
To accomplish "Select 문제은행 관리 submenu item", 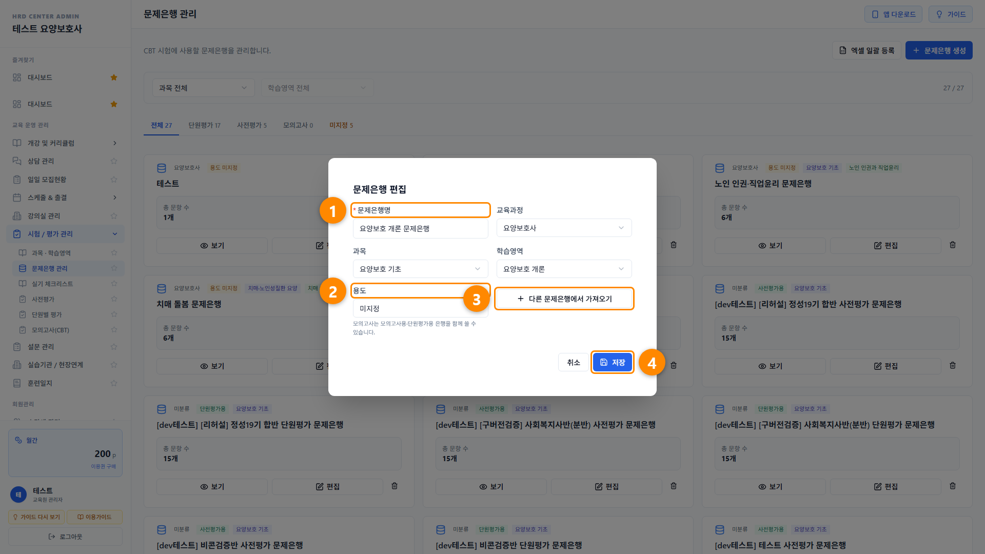I will click(x=68, y=268).
